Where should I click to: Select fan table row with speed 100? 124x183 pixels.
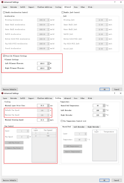pyautogui.click(x=44, y=136)
